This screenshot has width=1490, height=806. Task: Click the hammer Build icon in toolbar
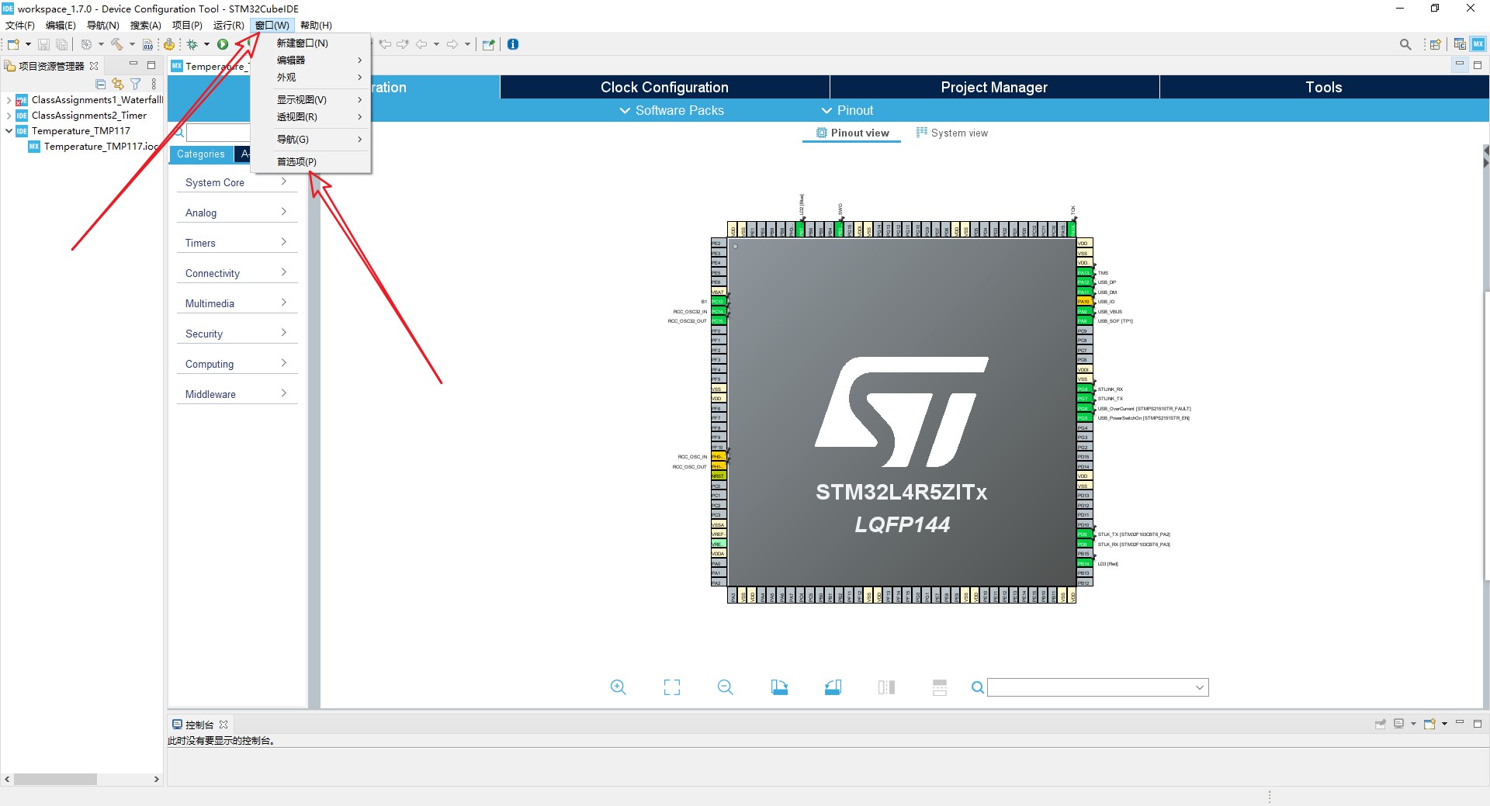pos(117,44)
